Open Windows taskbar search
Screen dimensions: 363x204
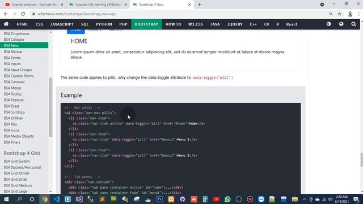pos(19,199)
